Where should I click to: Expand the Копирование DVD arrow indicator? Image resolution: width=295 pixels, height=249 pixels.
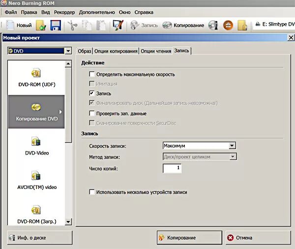click(x=60, y=112)
